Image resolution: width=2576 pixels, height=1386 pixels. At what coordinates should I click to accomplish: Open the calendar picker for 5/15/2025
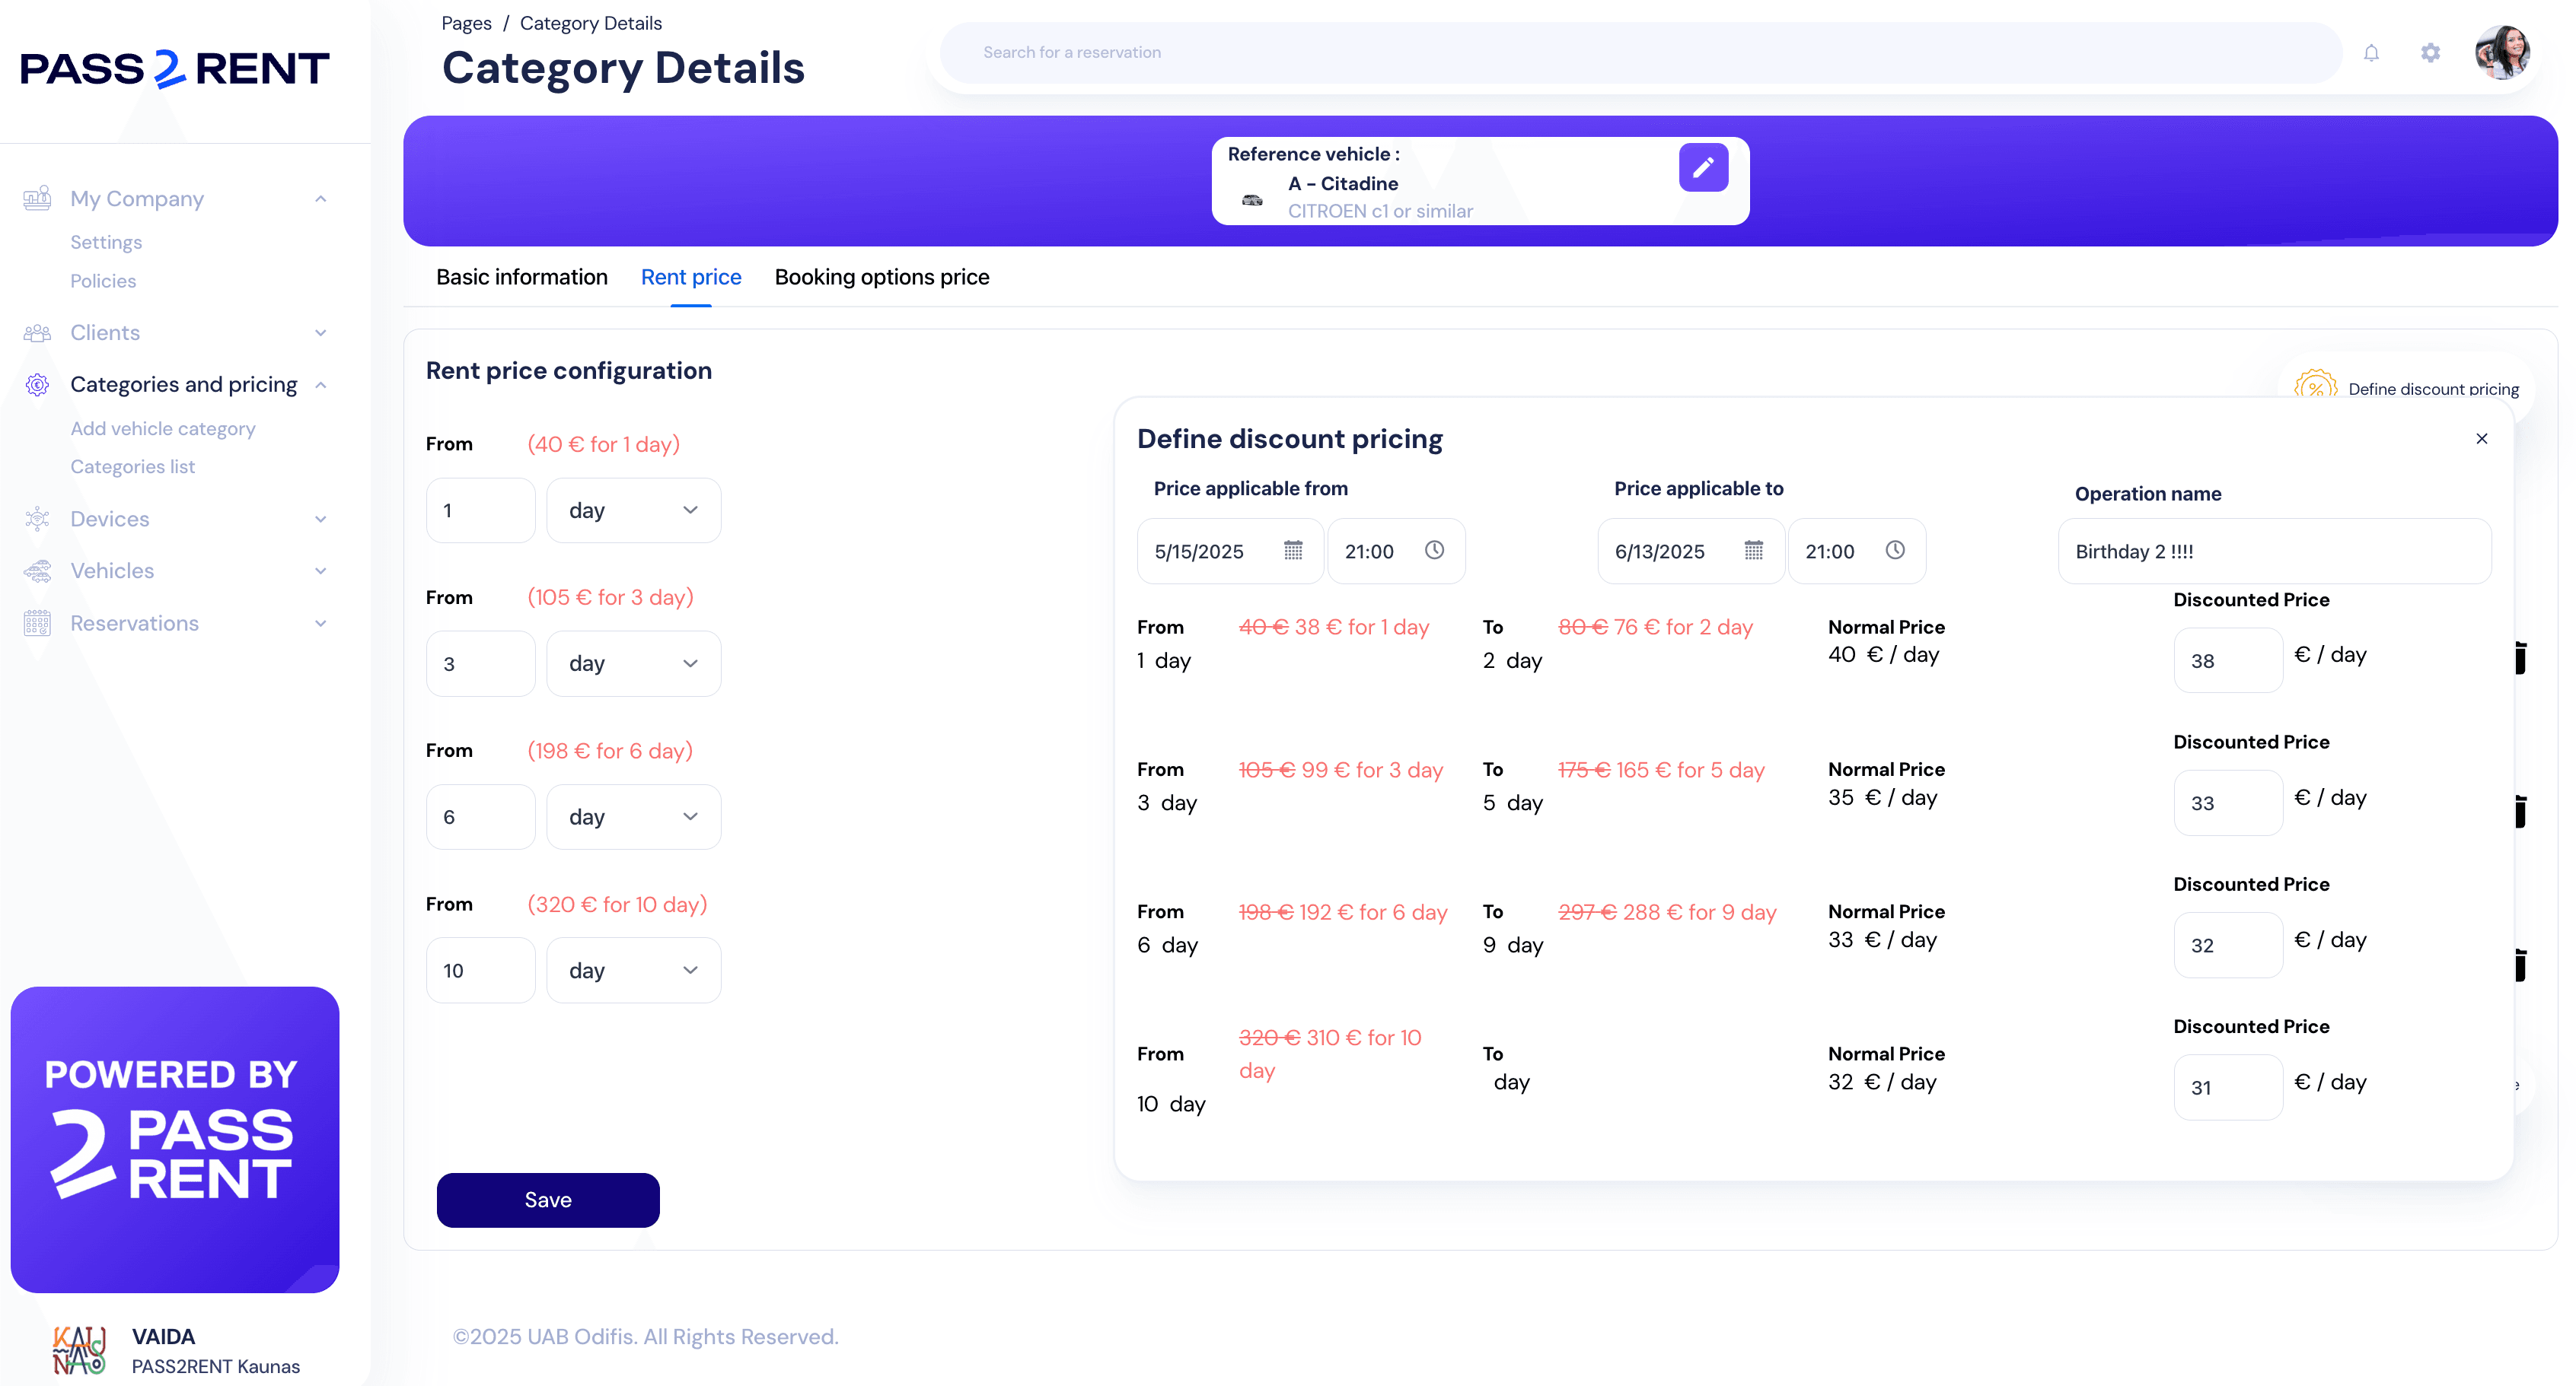[x=1292, y=551]
